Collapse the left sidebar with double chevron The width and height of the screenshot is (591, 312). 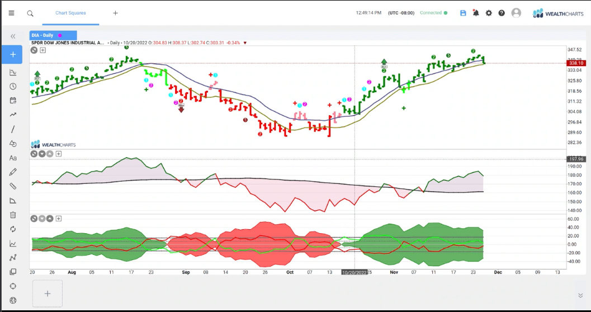[13, 36]
